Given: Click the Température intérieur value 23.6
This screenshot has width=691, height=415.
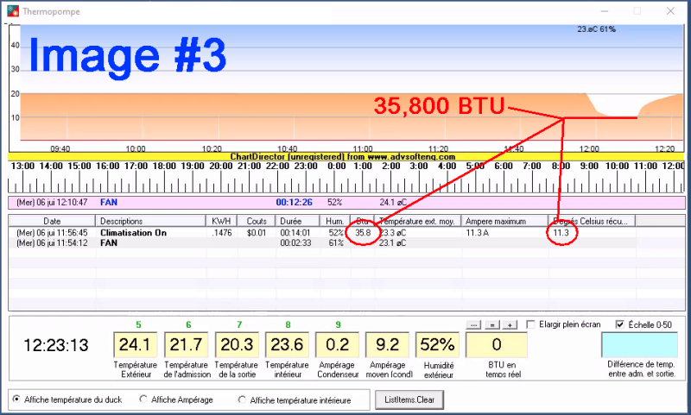Looking at the screenshot, I should [287, 344].
